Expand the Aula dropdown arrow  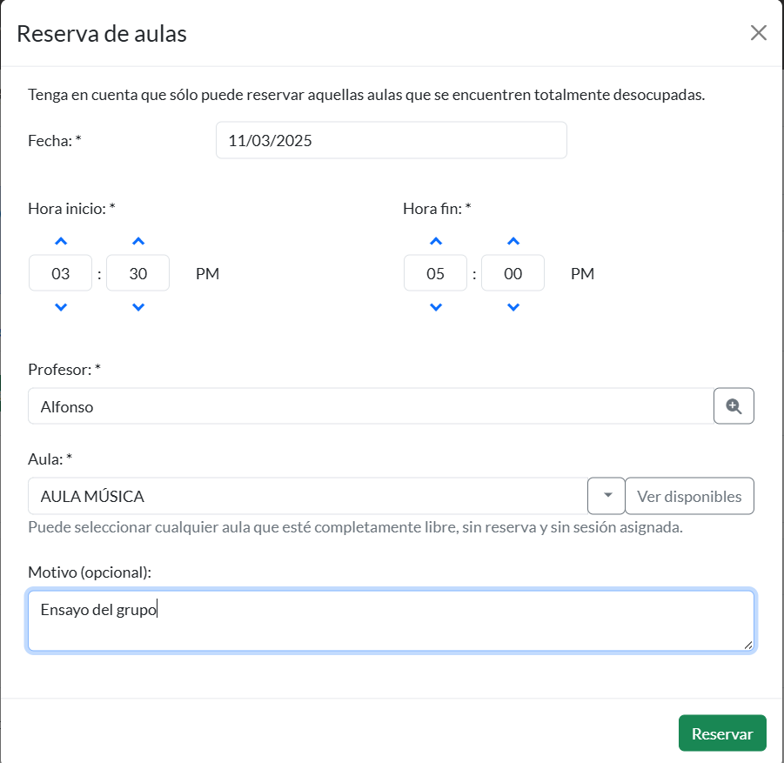[606, 496]
